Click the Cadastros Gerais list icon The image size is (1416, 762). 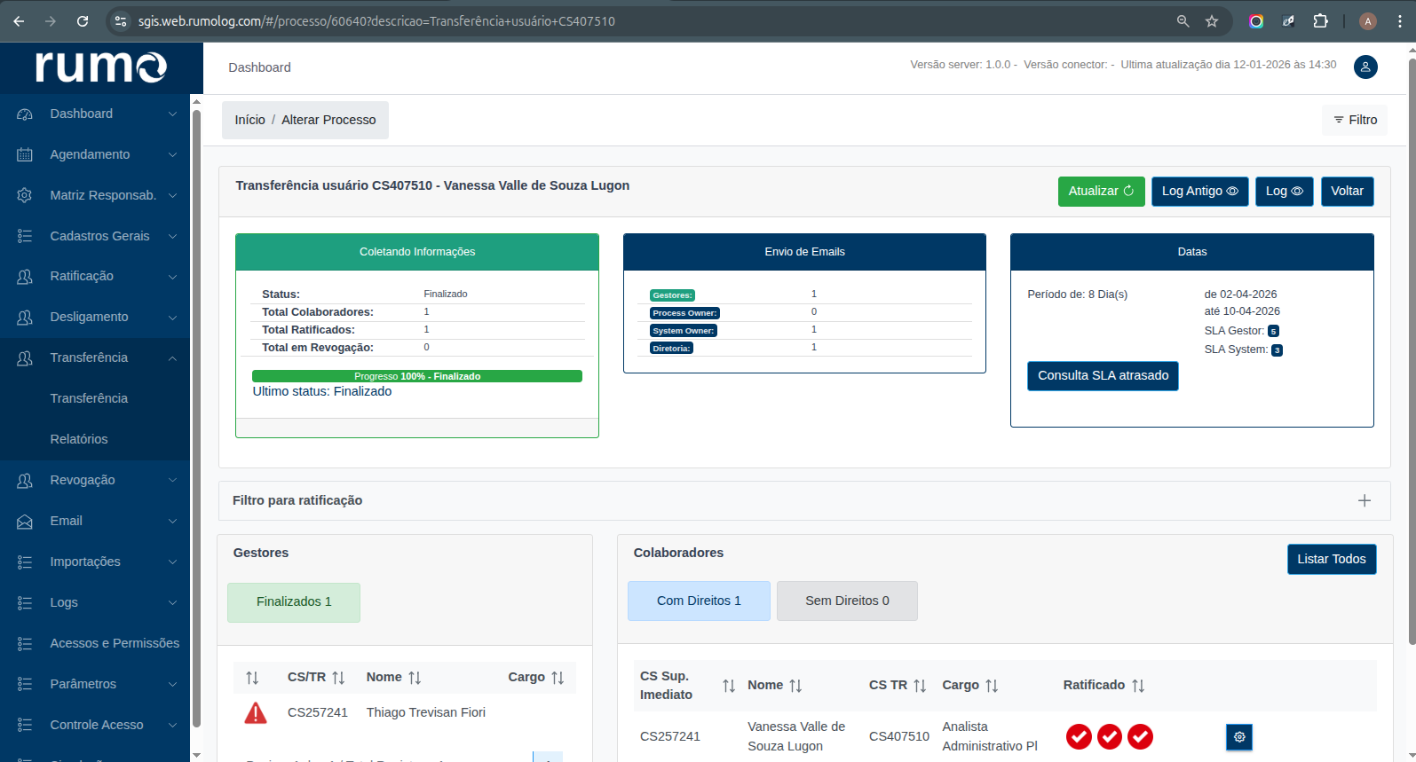click(25, 237)
